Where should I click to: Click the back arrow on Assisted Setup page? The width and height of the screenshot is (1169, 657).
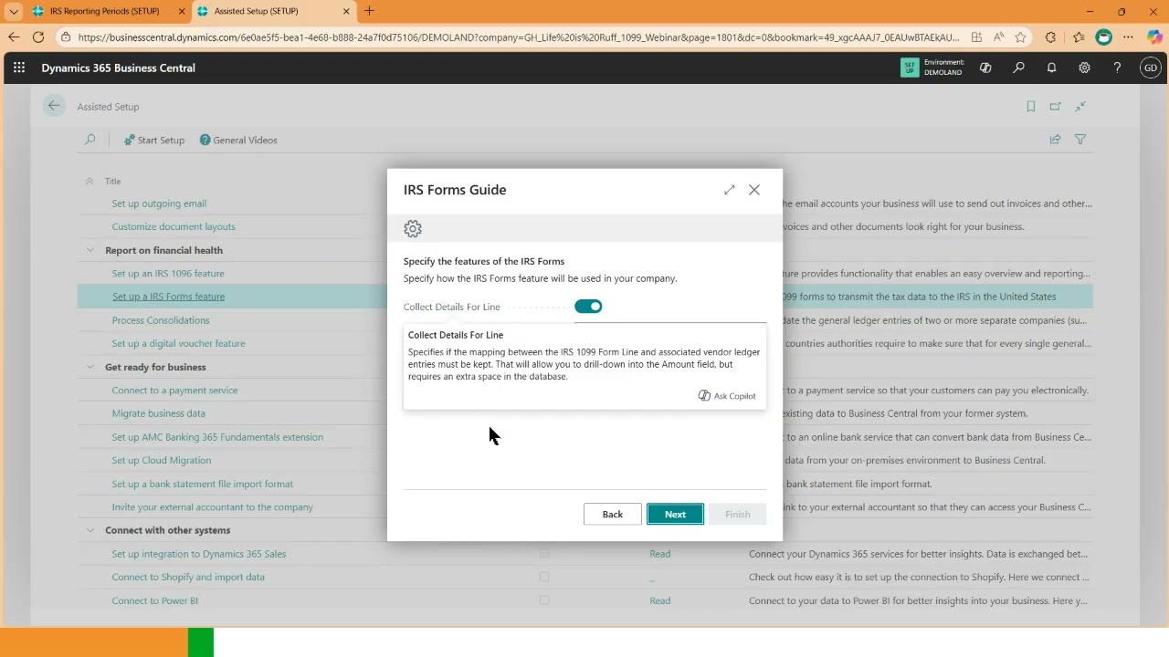point(54,106)
